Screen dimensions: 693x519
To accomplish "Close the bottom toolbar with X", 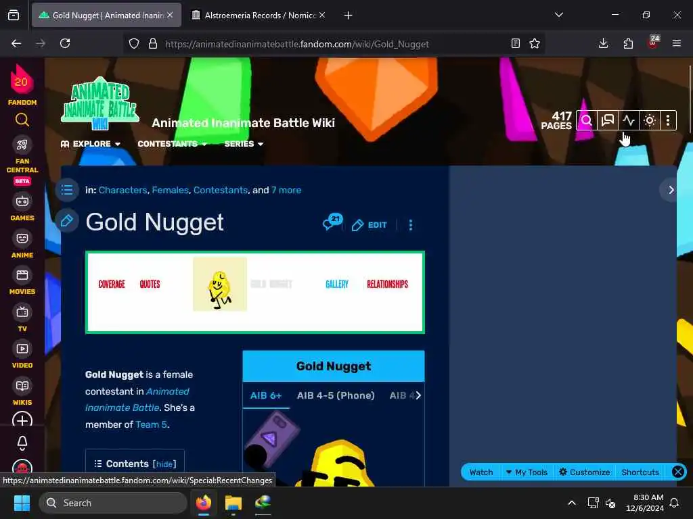I will click(677, 472).
